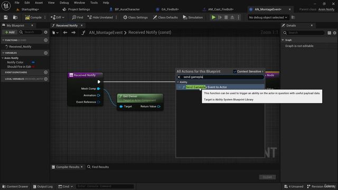Viewport: 338px width, 190px height.
Task: Add a new function with the plus icon
Action: 46,40
